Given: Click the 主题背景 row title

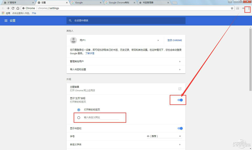Looking at the screenshot, I should point(75,87).
